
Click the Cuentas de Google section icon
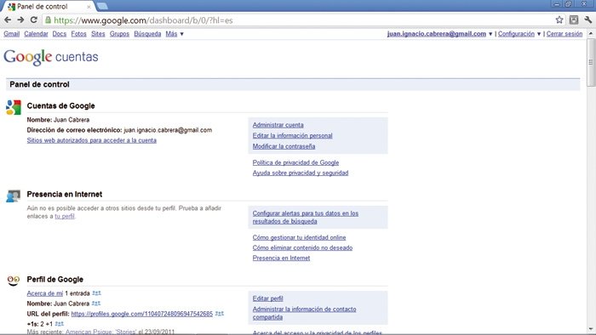point(14,107)
